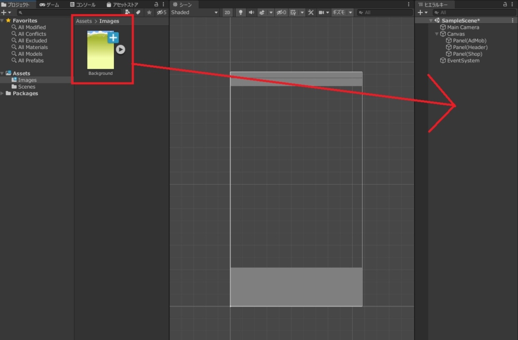Toggle hidden objects visibility in Scene toolbar
The image size is (518, 340).
pos(281,12)
